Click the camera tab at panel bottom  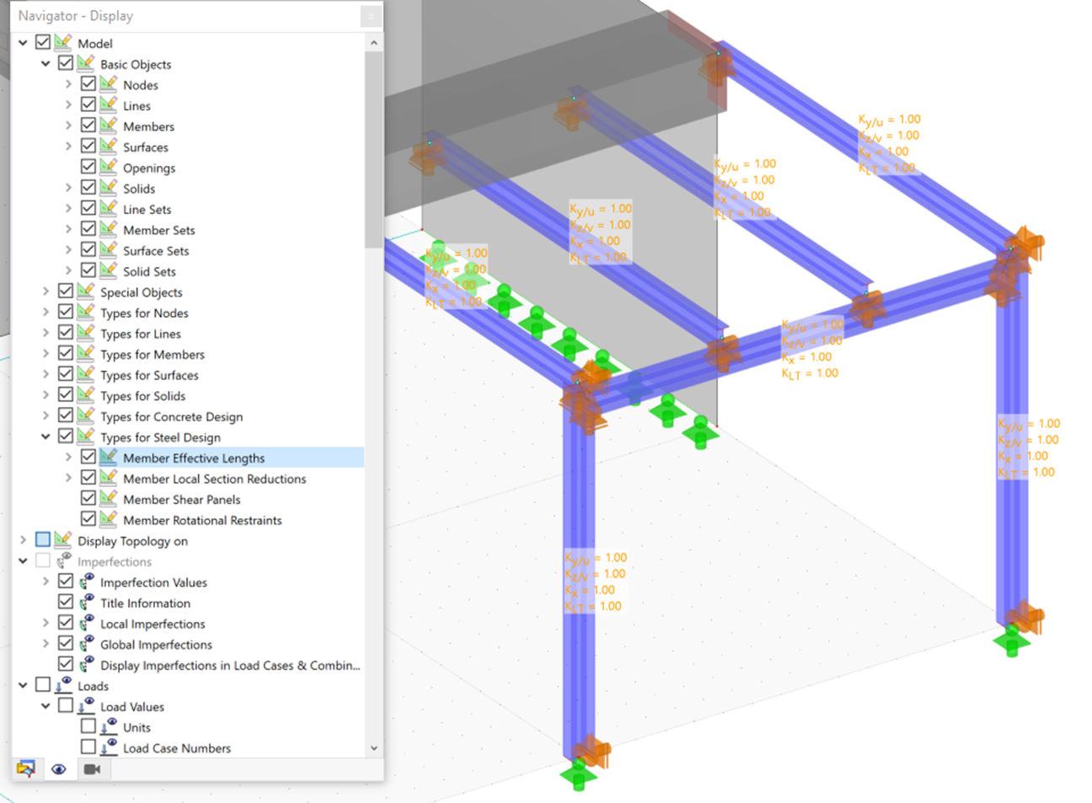[x=91, y=769]
